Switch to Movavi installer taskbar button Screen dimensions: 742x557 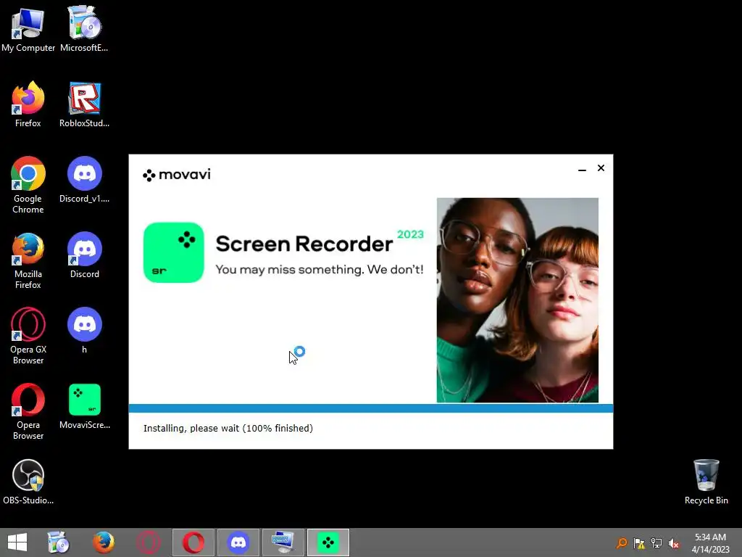pyautogui.click(x=328, y=542)
